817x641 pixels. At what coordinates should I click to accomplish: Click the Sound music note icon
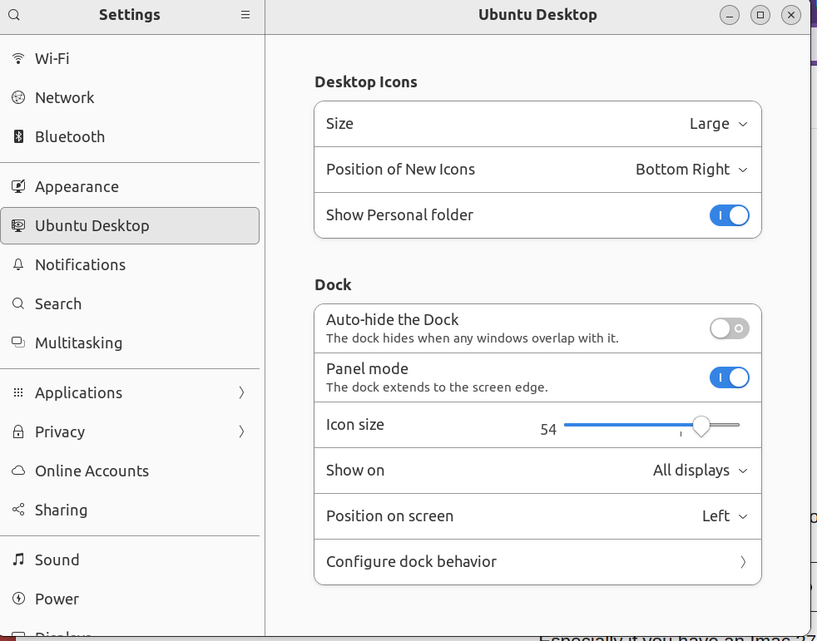tap(18, 560)
